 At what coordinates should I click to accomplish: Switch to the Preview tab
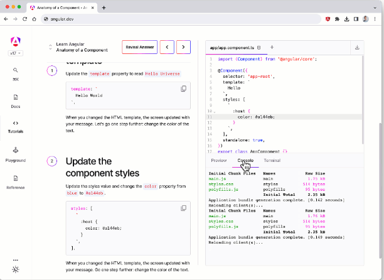tap(219, 161)
